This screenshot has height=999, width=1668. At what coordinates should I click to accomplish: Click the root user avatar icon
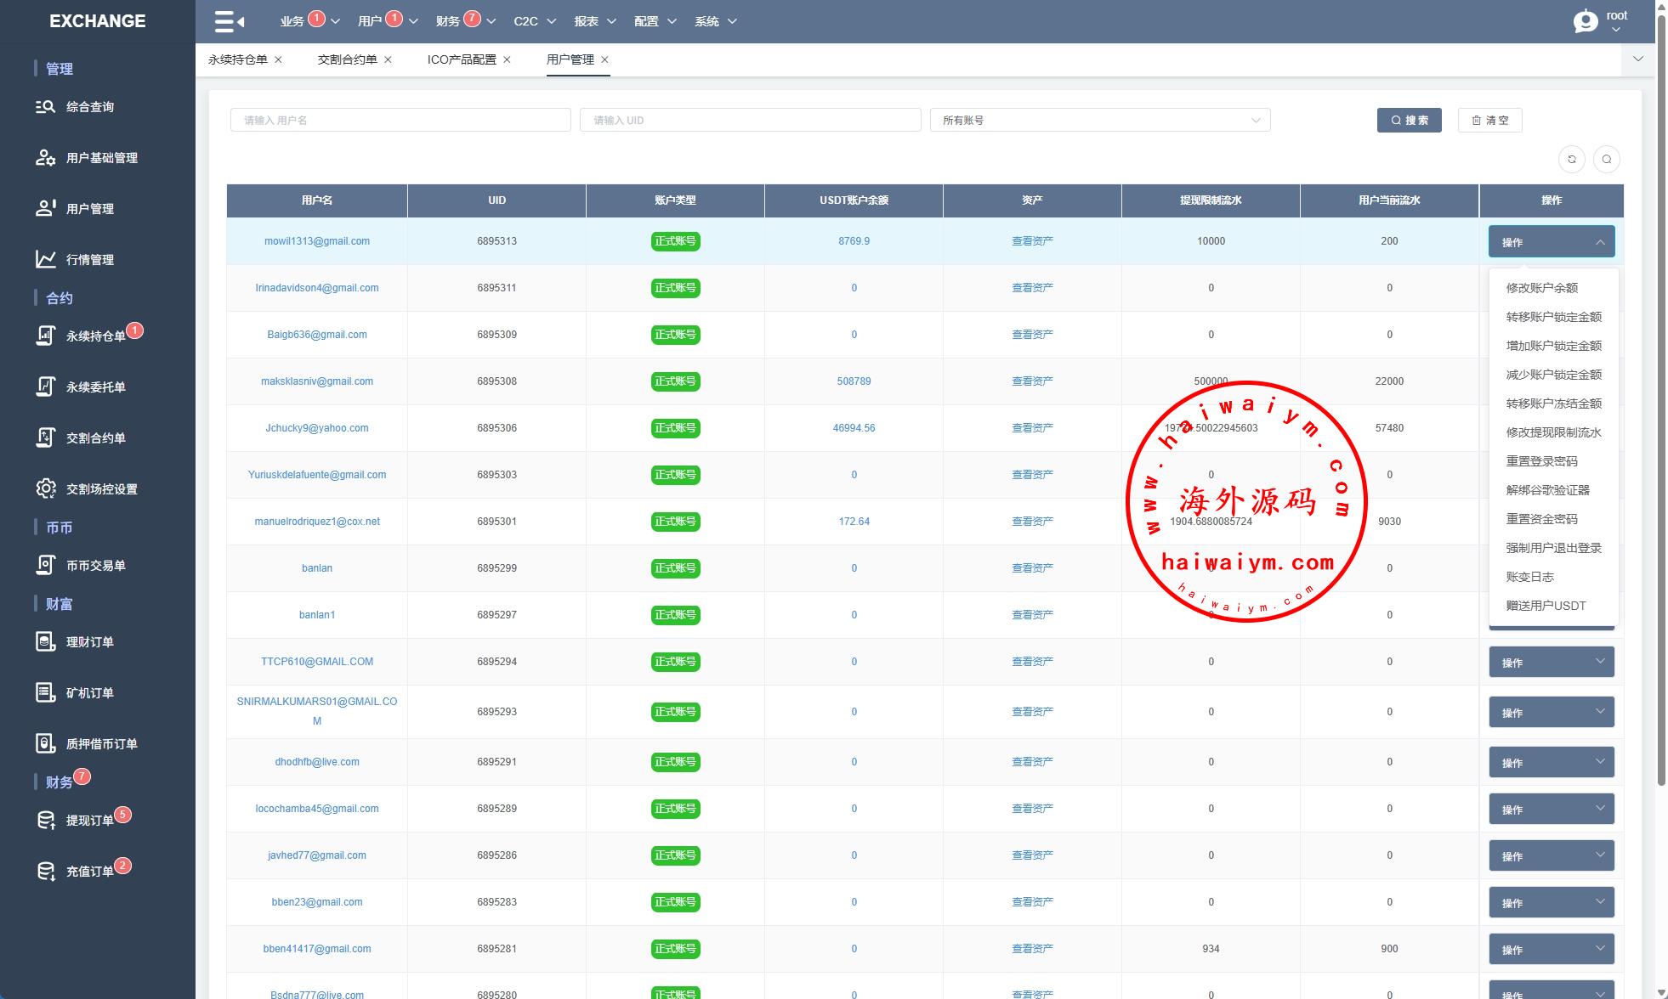click(1586, 21)
